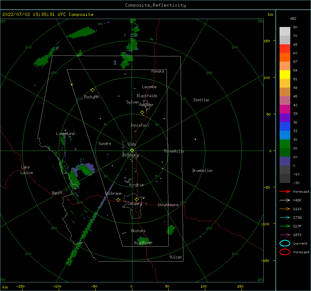311x291 pixels.
Task: Select the cyan 27ZW arrow icon
Action: pyautogui.click(x=285, y=218)
